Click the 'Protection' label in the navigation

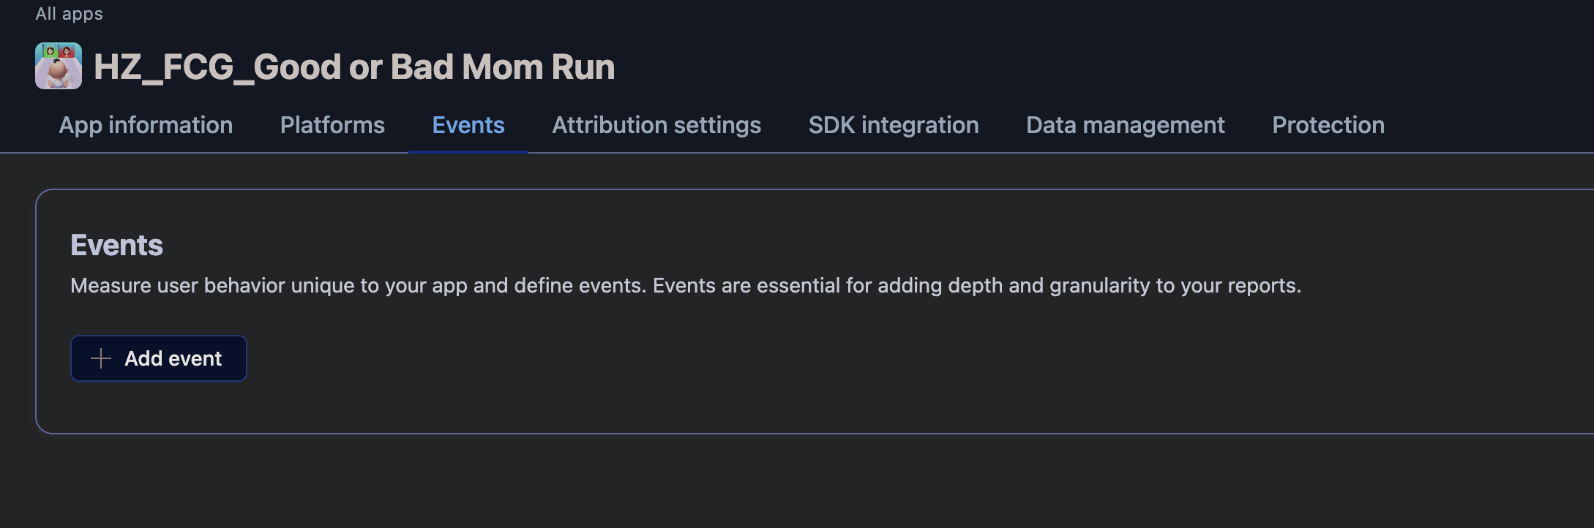point(1328,125)
